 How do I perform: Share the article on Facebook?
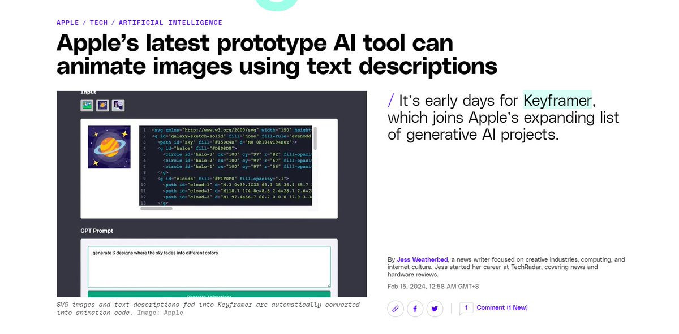pyautogui.click(x=415, y=309)
